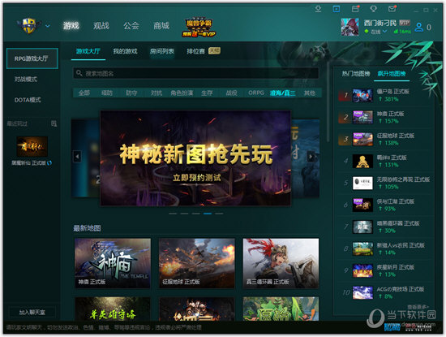This screenshot has height=337, width=446.
Task: Select DOTA模式 in the sidebar
Action: tap(28, 100)
